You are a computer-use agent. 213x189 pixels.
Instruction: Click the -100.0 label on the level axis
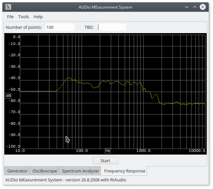(14, 146)
